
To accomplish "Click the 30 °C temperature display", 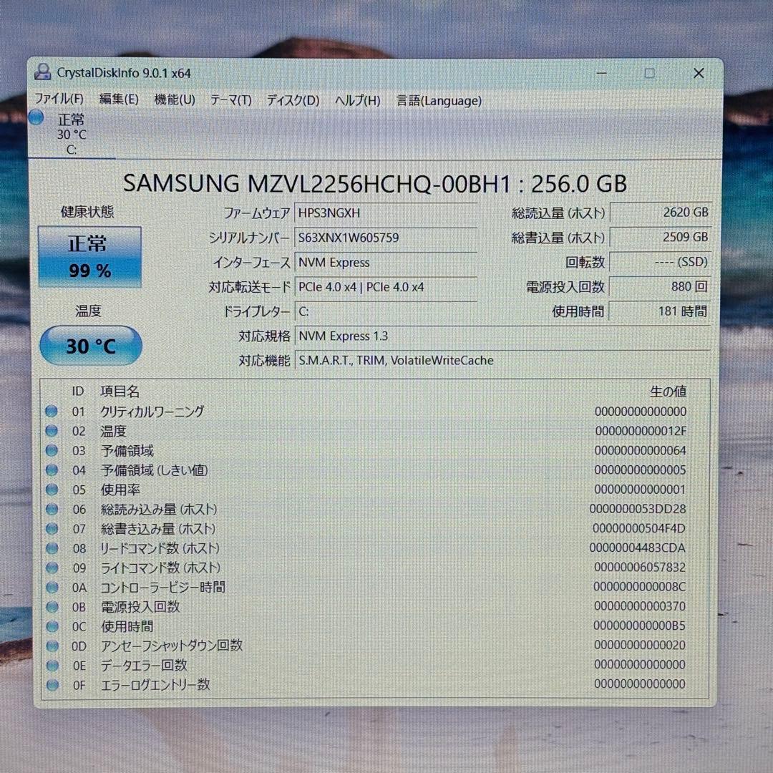I will tap(90, 346).
